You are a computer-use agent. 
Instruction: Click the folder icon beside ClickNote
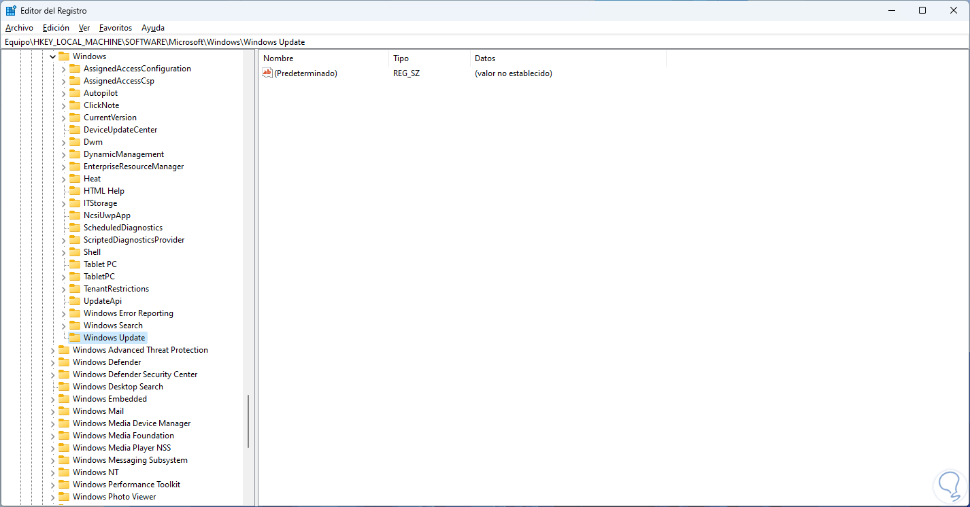pyautogui.click(x=75, y=105)
